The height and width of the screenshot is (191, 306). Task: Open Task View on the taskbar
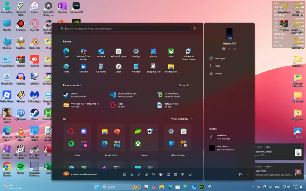[x=146, y=187]
